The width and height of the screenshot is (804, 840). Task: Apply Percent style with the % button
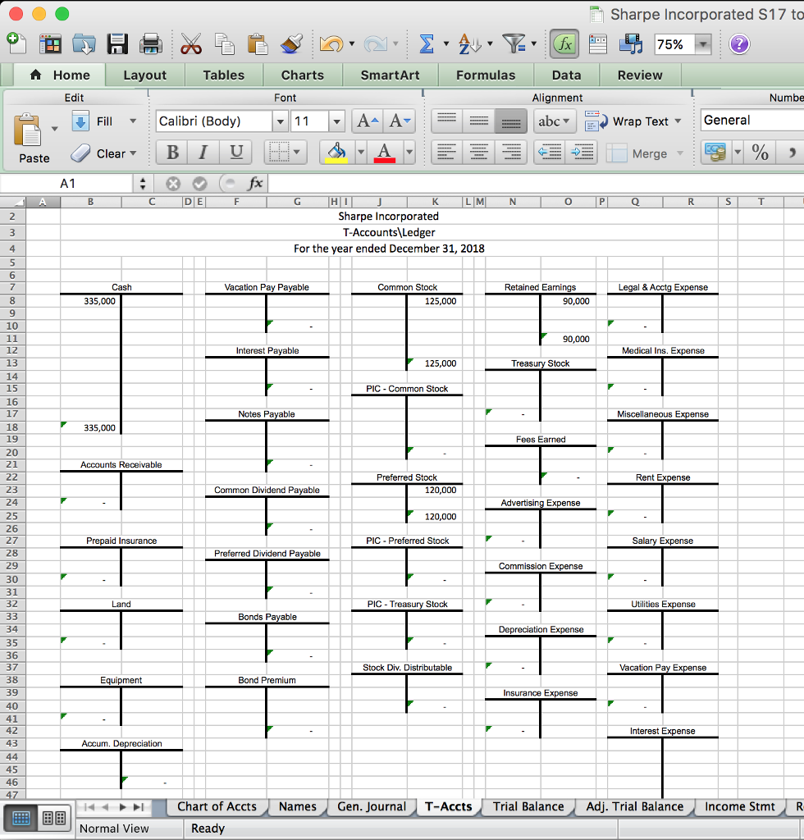tap(760, 153)
